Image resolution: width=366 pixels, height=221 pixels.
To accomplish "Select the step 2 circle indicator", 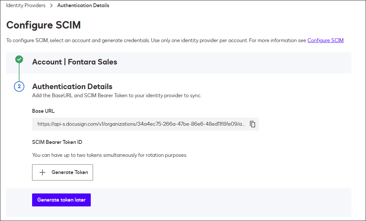I will [19, 87].
